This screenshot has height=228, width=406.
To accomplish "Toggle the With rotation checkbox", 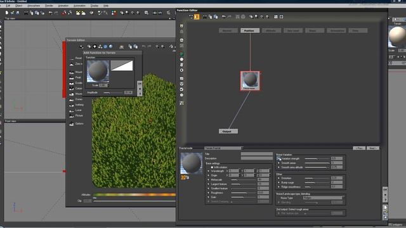I will click(x=212, y=167).
